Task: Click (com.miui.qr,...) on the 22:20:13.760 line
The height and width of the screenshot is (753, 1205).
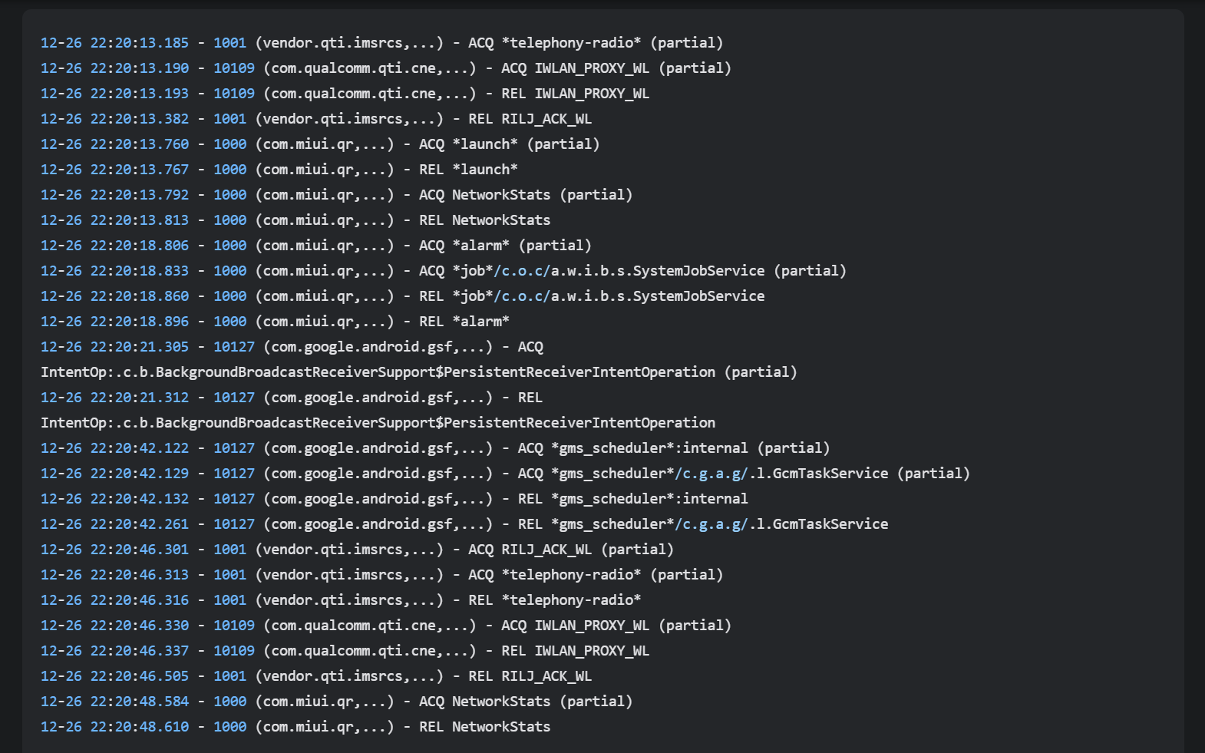Action: (325, 144)
